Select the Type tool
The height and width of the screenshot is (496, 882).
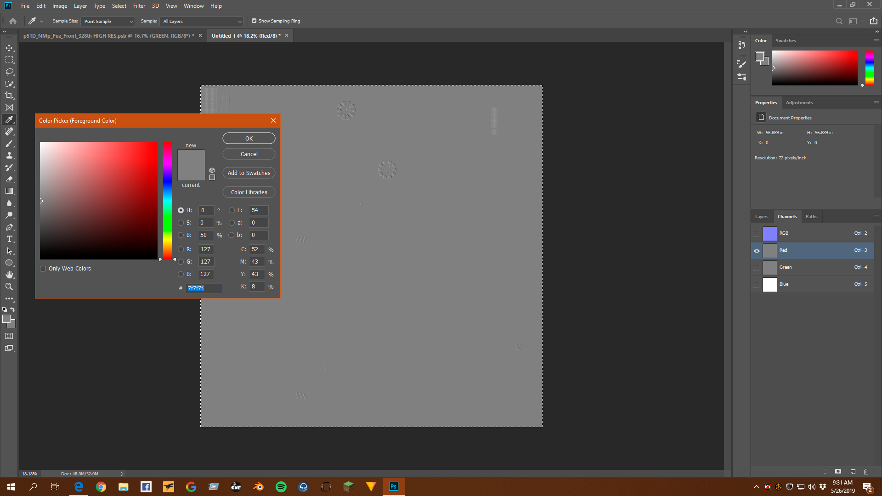pyautogui.click(x=9, y=239)
